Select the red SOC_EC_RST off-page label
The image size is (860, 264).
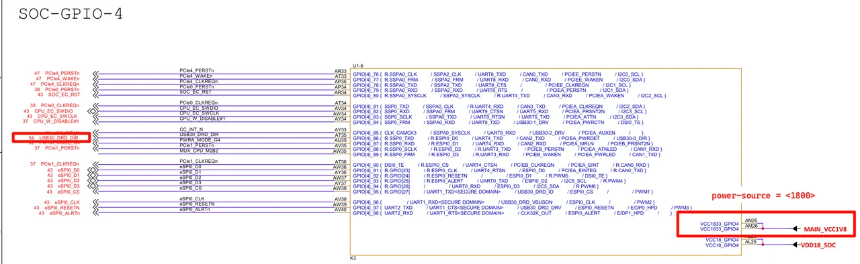[64, 95]
